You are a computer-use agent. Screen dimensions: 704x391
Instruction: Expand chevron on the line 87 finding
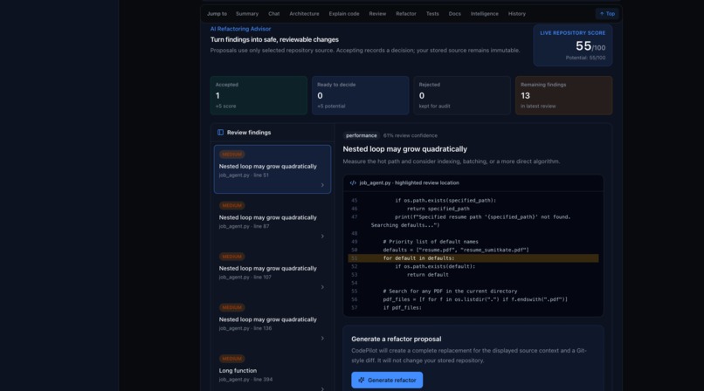pyautogui.click(x=322, y=236)
